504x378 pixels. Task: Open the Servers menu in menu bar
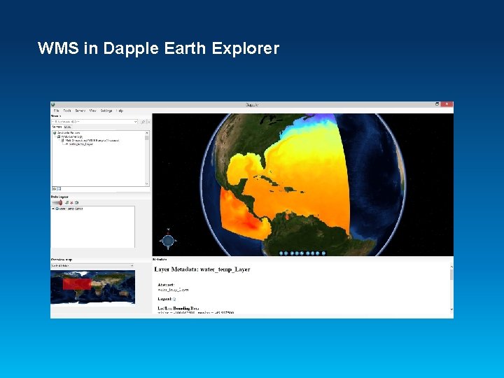click(80, 111)
